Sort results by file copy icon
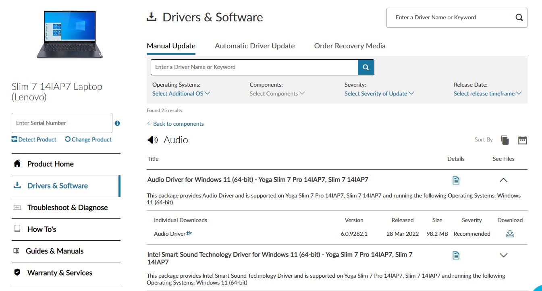Viewport: 542px width, 291px height. click(x=505, y=140)
